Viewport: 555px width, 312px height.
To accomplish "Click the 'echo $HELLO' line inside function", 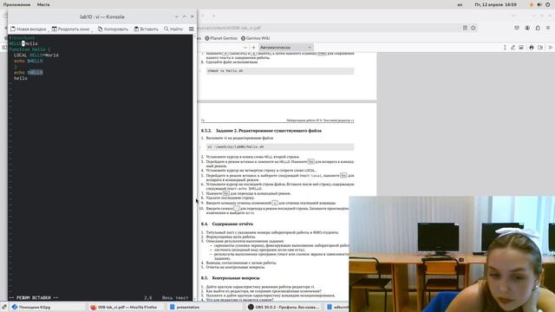I will pyautogui.click(x=29, y=61).
